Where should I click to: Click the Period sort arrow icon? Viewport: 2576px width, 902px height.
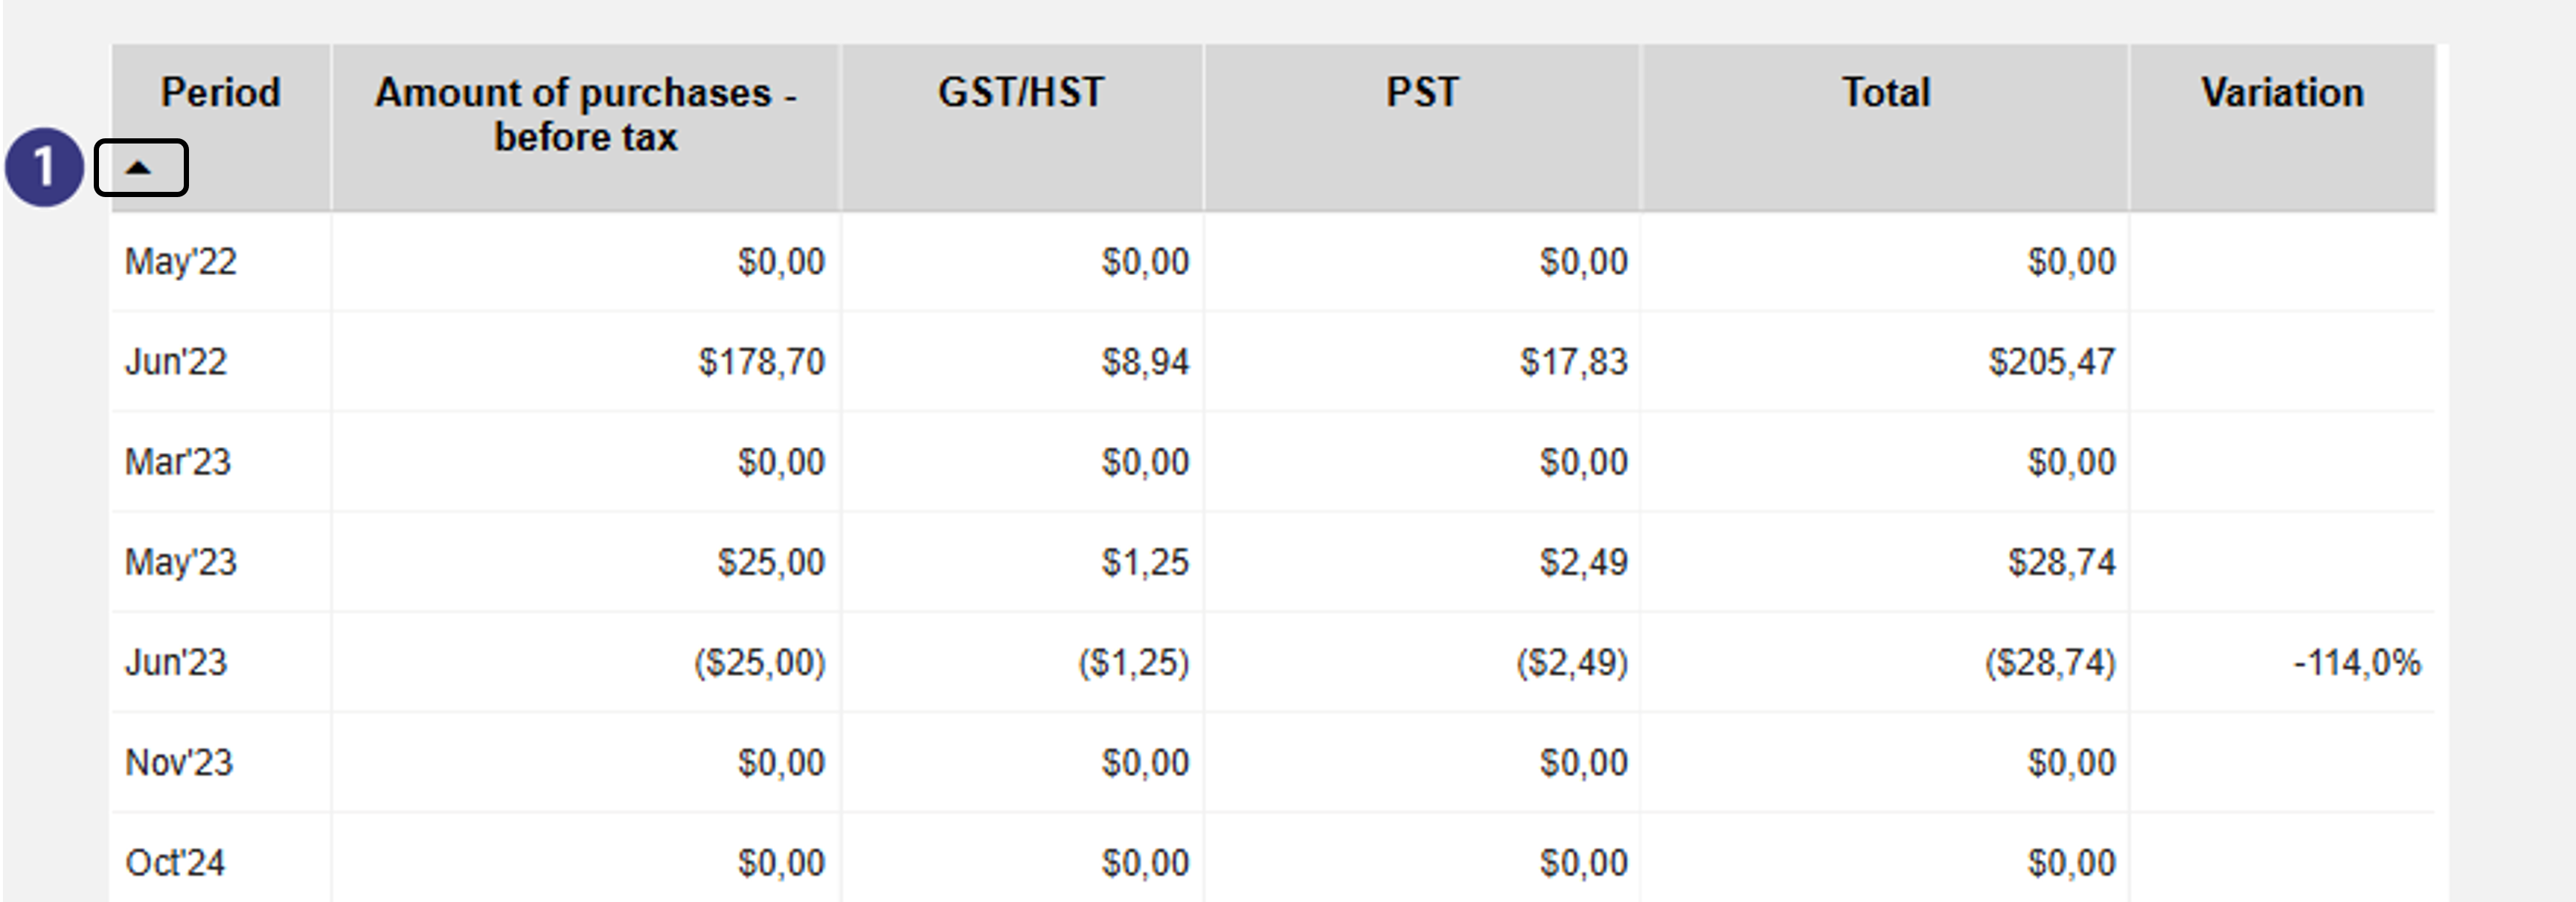pos(139,168)
